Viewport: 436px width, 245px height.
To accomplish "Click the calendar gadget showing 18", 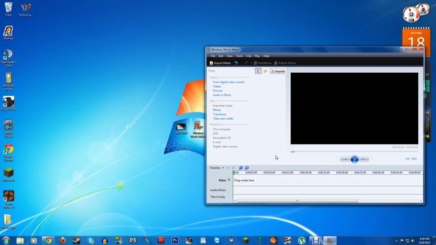I will click(416, 42).
